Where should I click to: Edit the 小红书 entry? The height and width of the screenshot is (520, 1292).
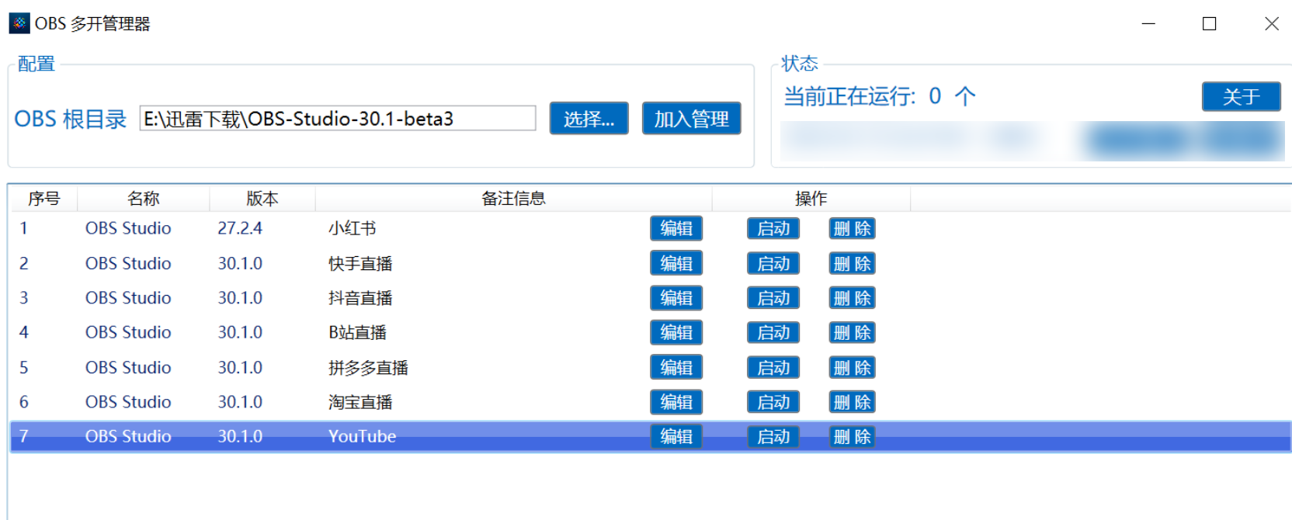pos(676,228)
